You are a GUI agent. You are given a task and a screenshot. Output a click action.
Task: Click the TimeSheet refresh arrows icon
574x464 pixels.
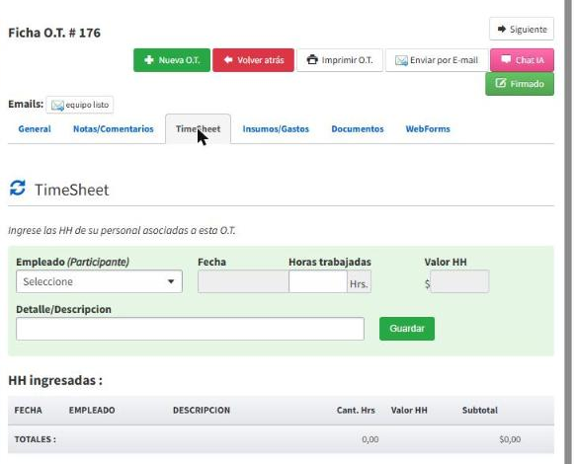pos(17,189)
